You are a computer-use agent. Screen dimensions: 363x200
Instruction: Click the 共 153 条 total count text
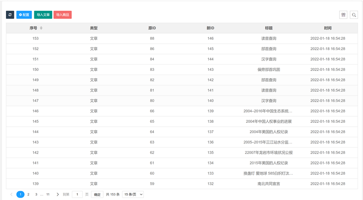(x=113, y=195)
